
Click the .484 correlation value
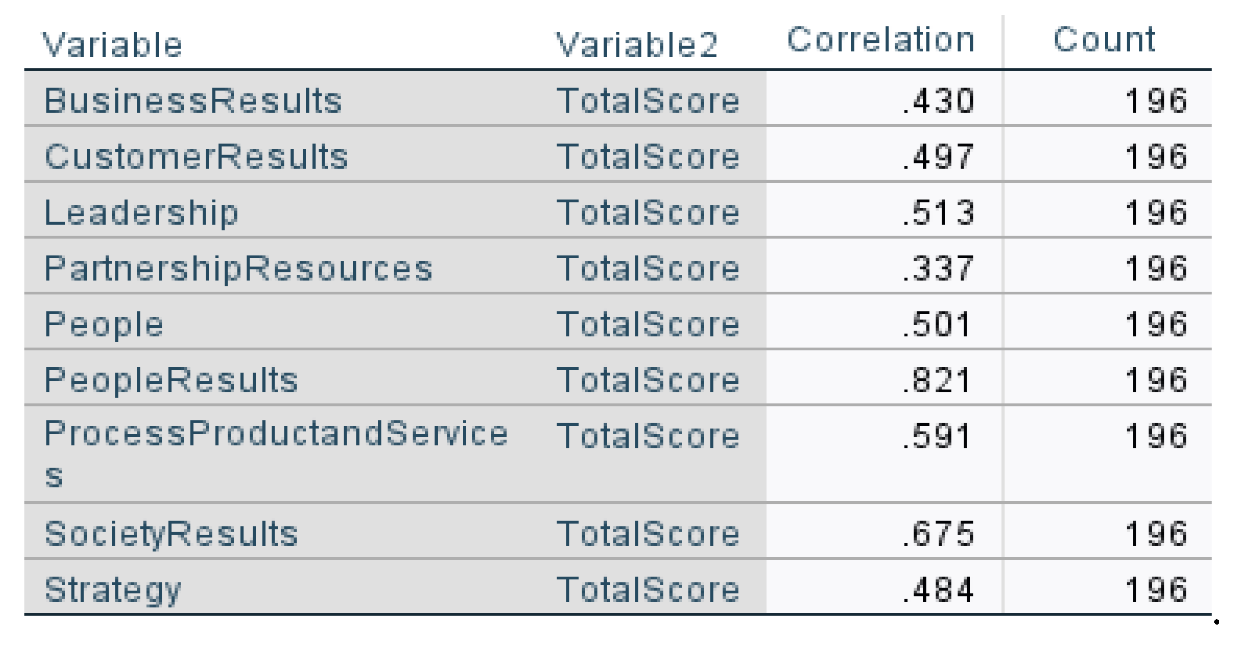(938, 590)
